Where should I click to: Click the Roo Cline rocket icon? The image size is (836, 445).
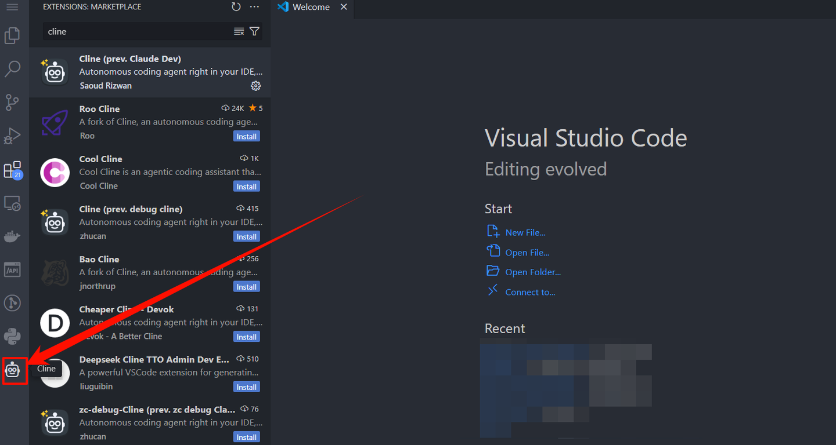[55, 123]
